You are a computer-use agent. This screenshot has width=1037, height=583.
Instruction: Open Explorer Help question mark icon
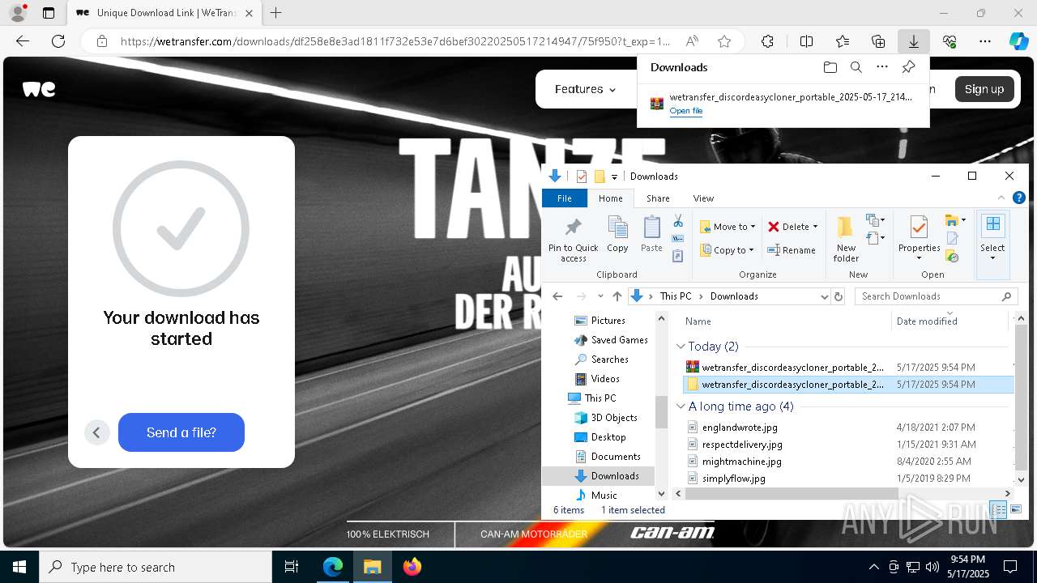1019,198
